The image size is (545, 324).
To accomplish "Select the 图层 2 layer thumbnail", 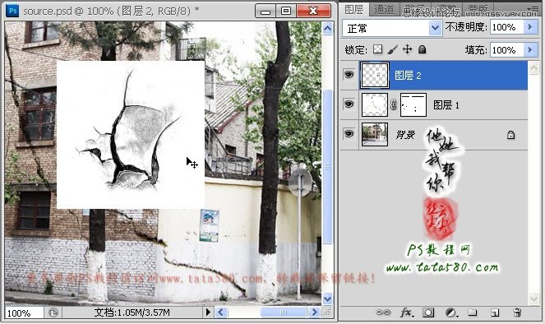I will click(375, 75).
